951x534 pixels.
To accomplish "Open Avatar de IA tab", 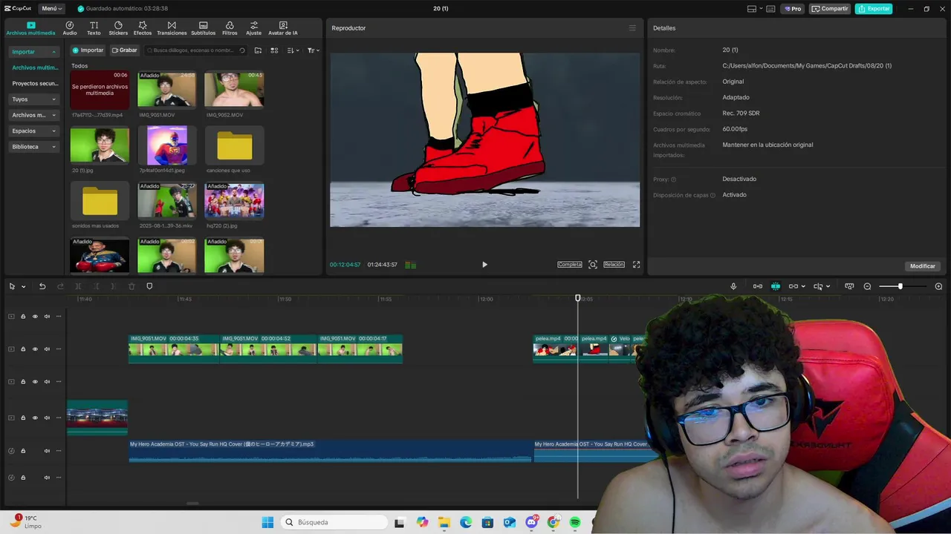I will point(283,28).
